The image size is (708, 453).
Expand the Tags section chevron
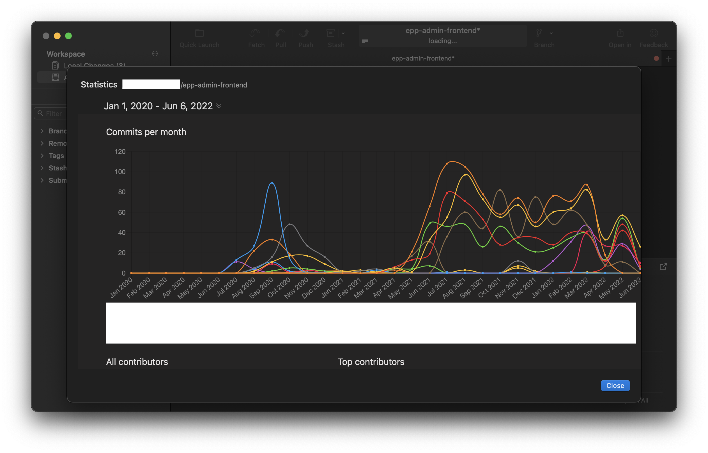42,156
